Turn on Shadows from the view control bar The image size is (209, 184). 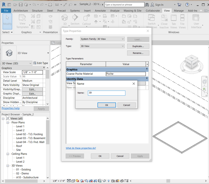(x=82, y=181)
